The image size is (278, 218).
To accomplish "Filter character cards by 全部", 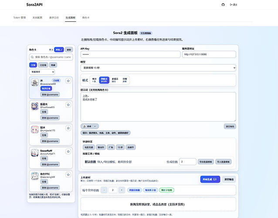I will tap(33, 65).
